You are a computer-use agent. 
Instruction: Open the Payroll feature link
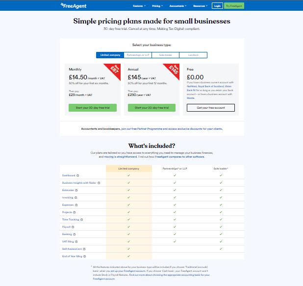point(66,227)
